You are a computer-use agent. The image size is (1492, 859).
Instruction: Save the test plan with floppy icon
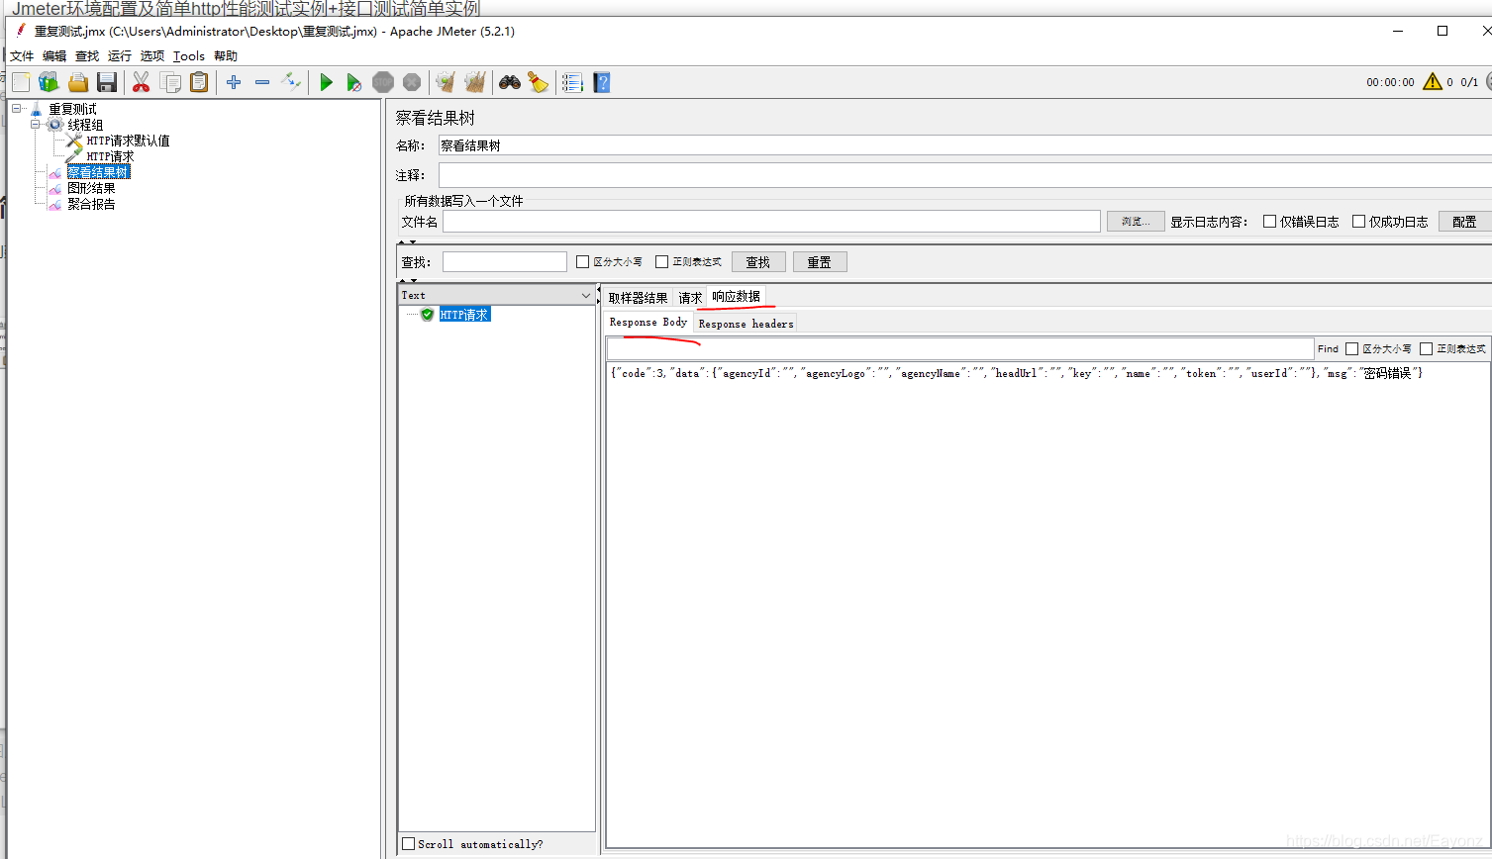(x=107, y=82)
